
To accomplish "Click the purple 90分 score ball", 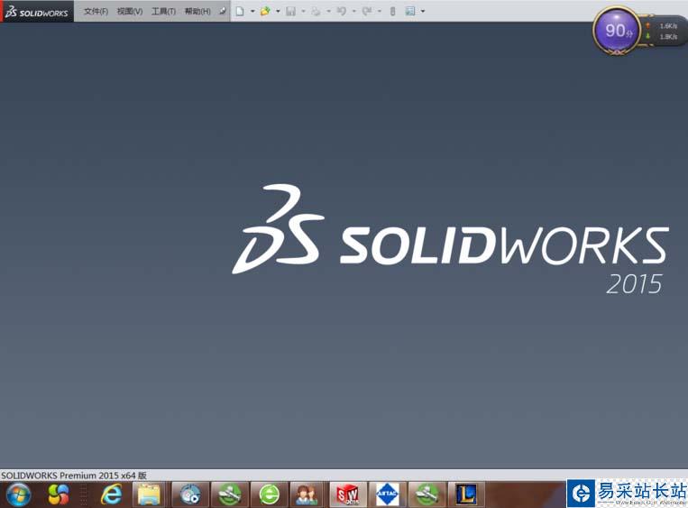I will pos(617,31).
